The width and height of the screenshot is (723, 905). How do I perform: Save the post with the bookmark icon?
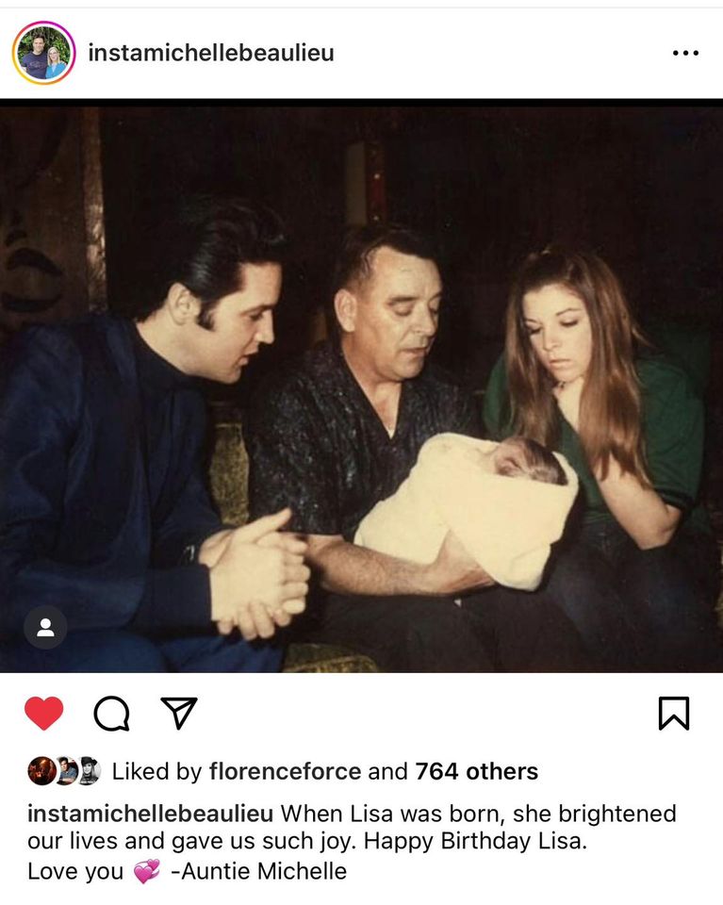pos(674,714)
